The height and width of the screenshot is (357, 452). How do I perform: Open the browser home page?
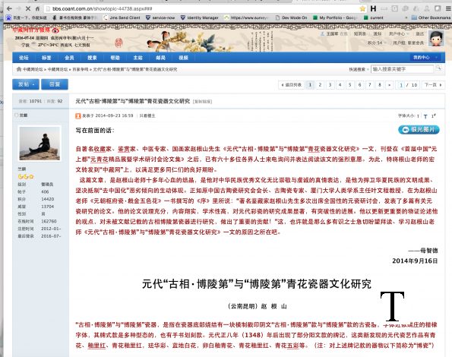(x=37, y=8)
